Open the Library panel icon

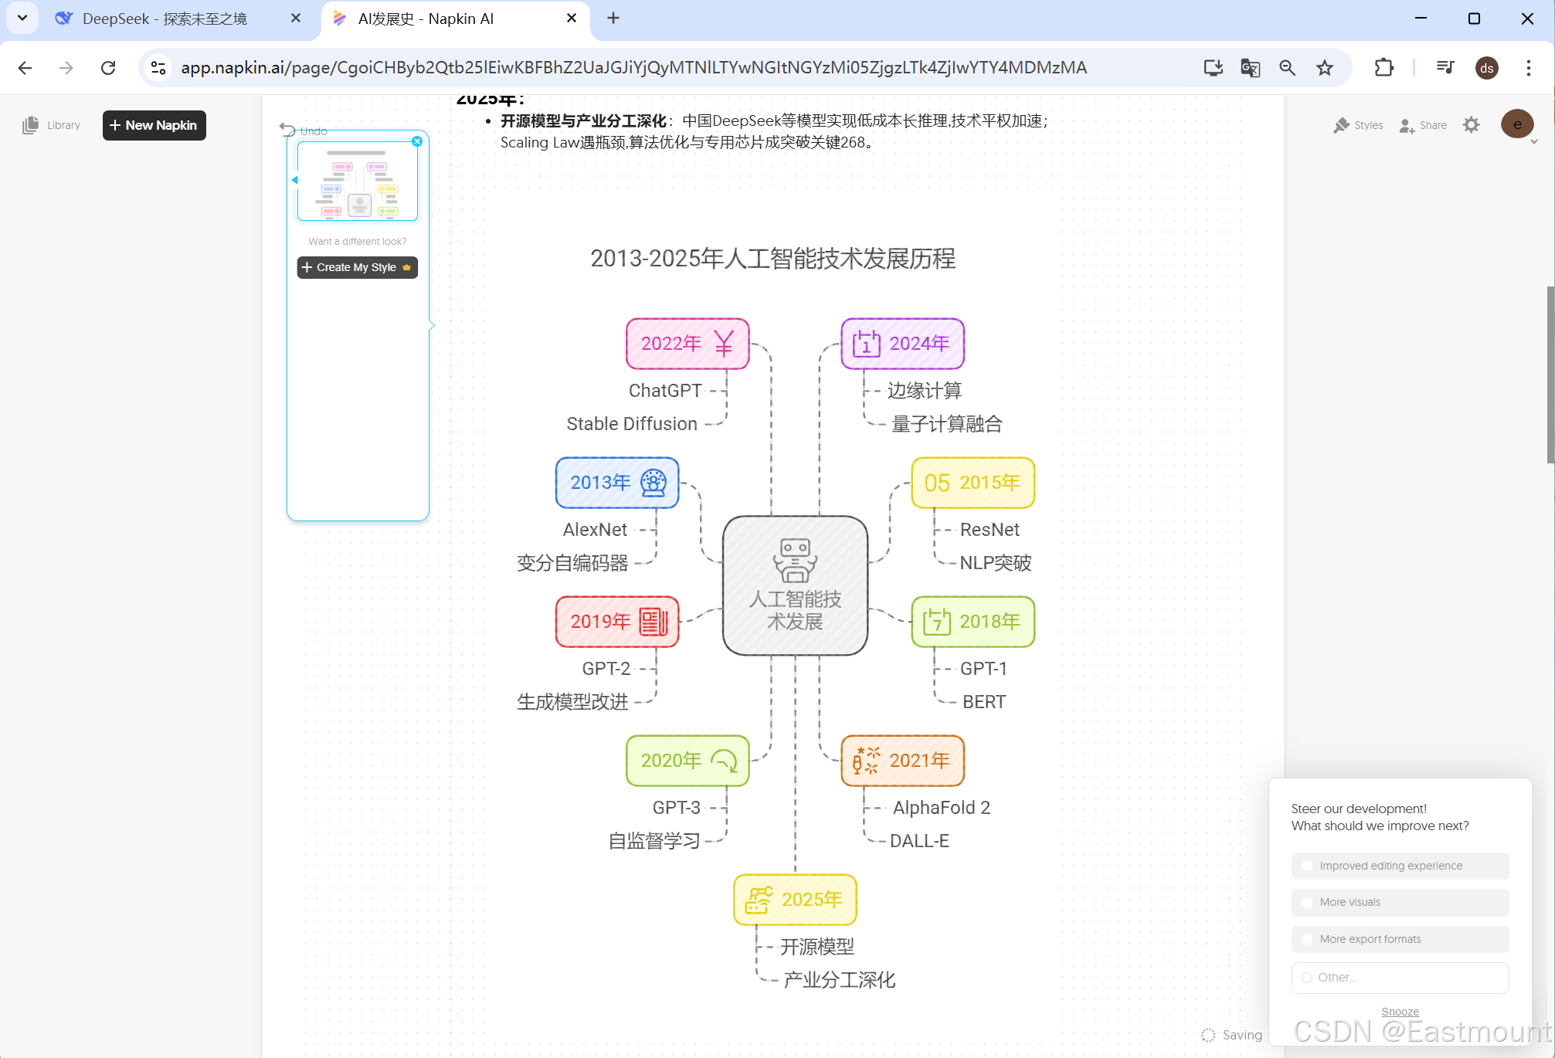30,125
